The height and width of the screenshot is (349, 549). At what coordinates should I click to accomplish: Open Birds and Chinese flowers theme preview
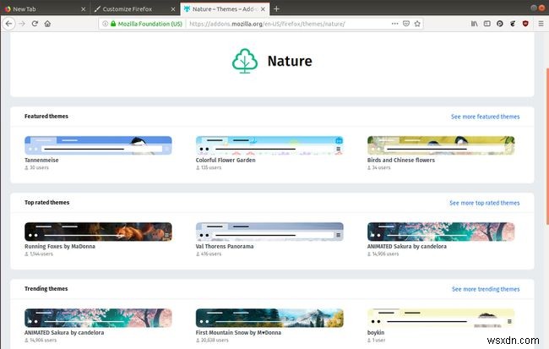441,145
